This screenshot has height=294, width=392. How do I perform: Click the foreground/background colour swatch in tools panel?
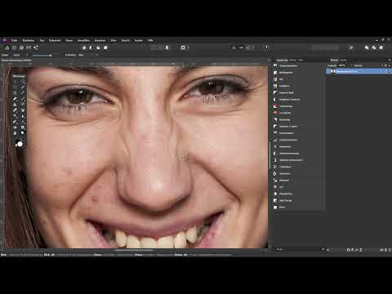(x=19, y=143)
